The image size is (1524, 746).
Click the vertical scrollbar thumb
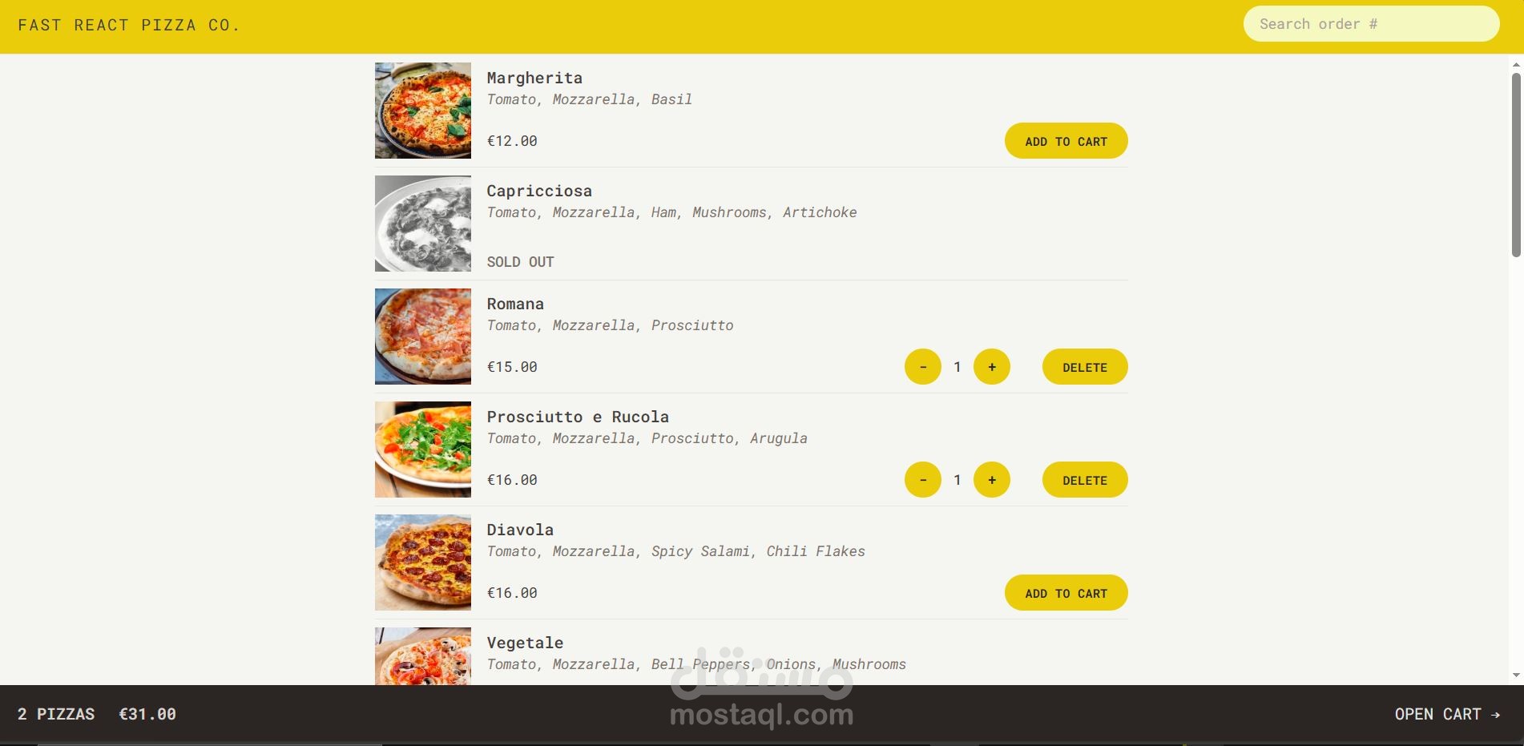point(1516,165)
